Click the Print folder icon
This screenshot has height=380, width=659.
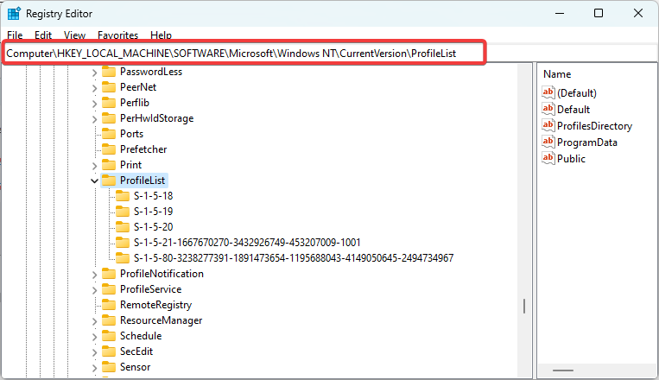[x=109, y=165]
